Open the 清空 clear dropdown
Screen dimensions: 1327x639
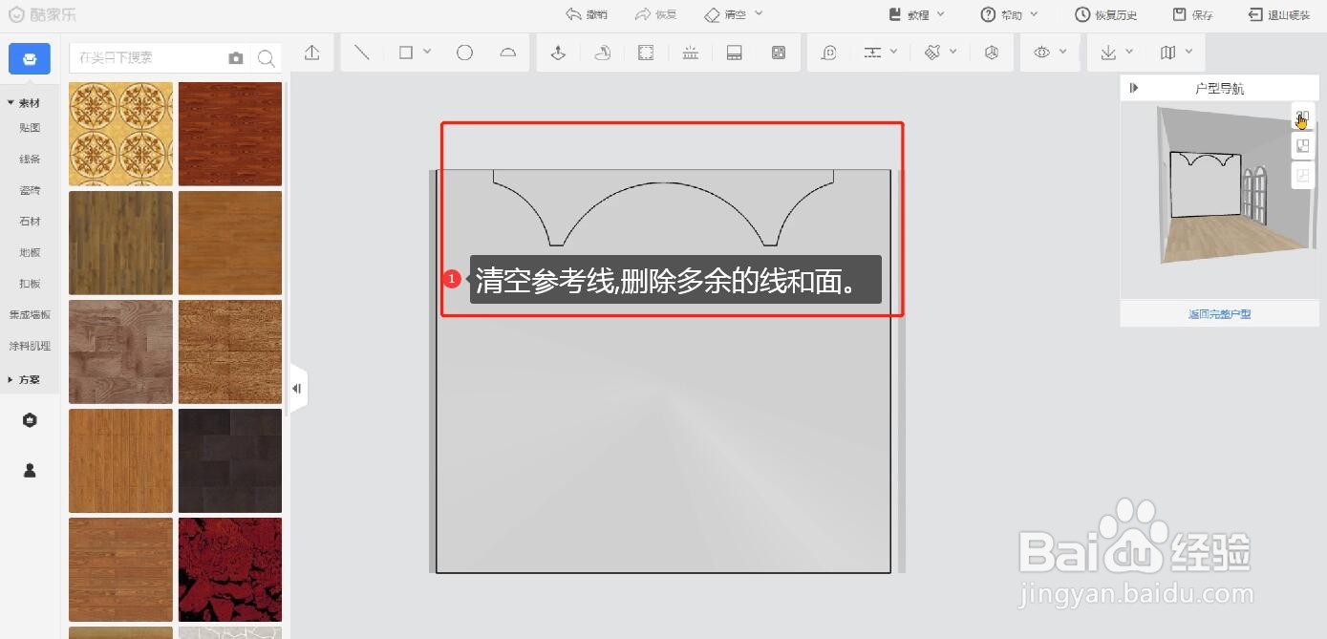click(734, 14)
